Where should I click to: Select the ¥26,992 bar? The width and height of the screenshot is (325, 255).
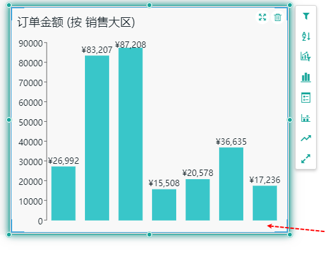63,193
